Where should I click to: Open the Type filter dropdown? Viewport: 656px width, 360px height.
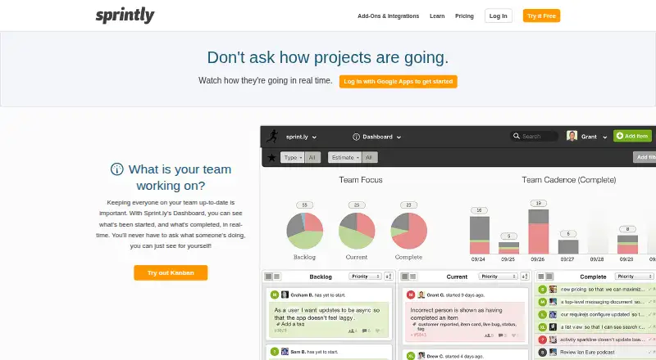point(293,157)
